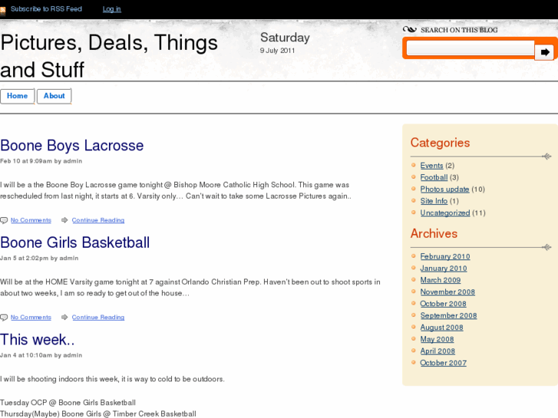Open the October 2008 archive
The image size is (558, 418).
tap(444, 304)
